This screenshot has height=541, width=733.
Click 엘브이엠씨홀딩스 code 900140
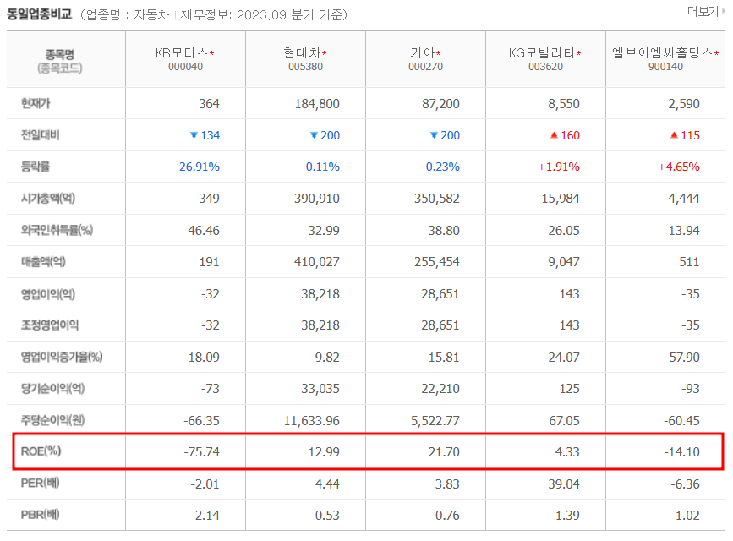665,67
